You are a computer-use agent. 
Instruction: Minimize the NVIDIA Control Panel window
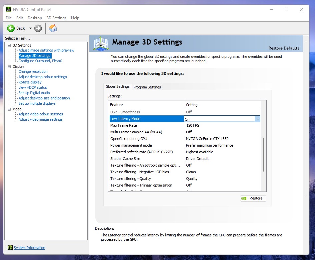(271, 9)
